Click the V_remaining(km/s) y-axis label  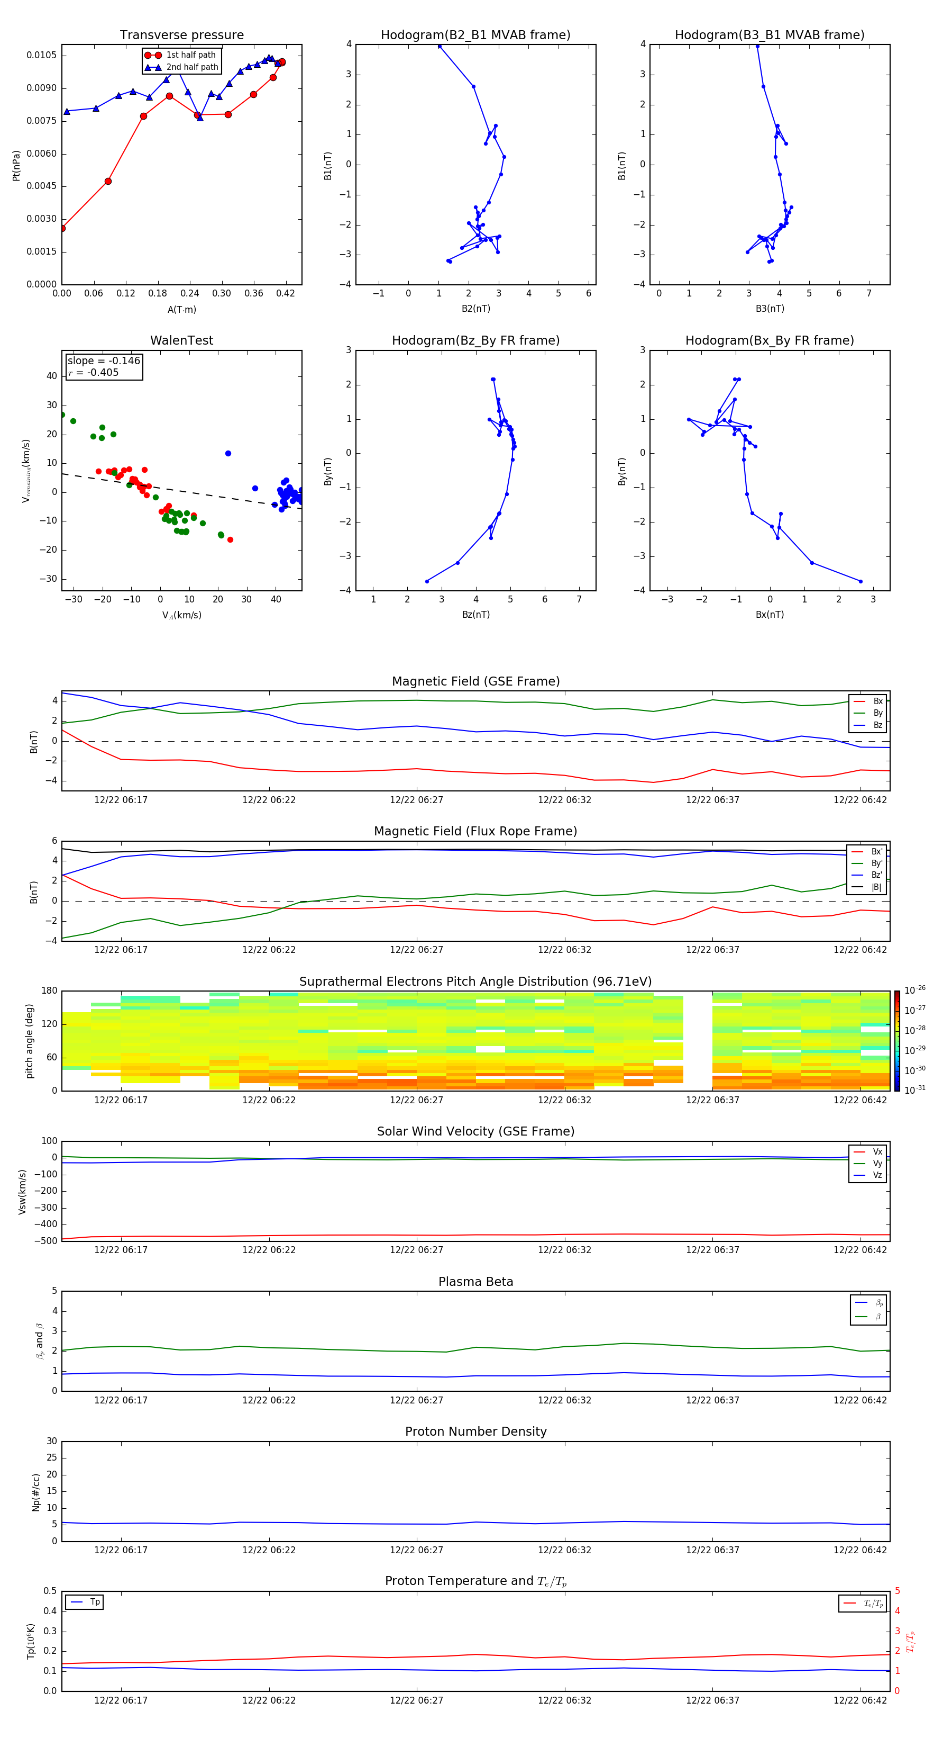pos(26,471)
